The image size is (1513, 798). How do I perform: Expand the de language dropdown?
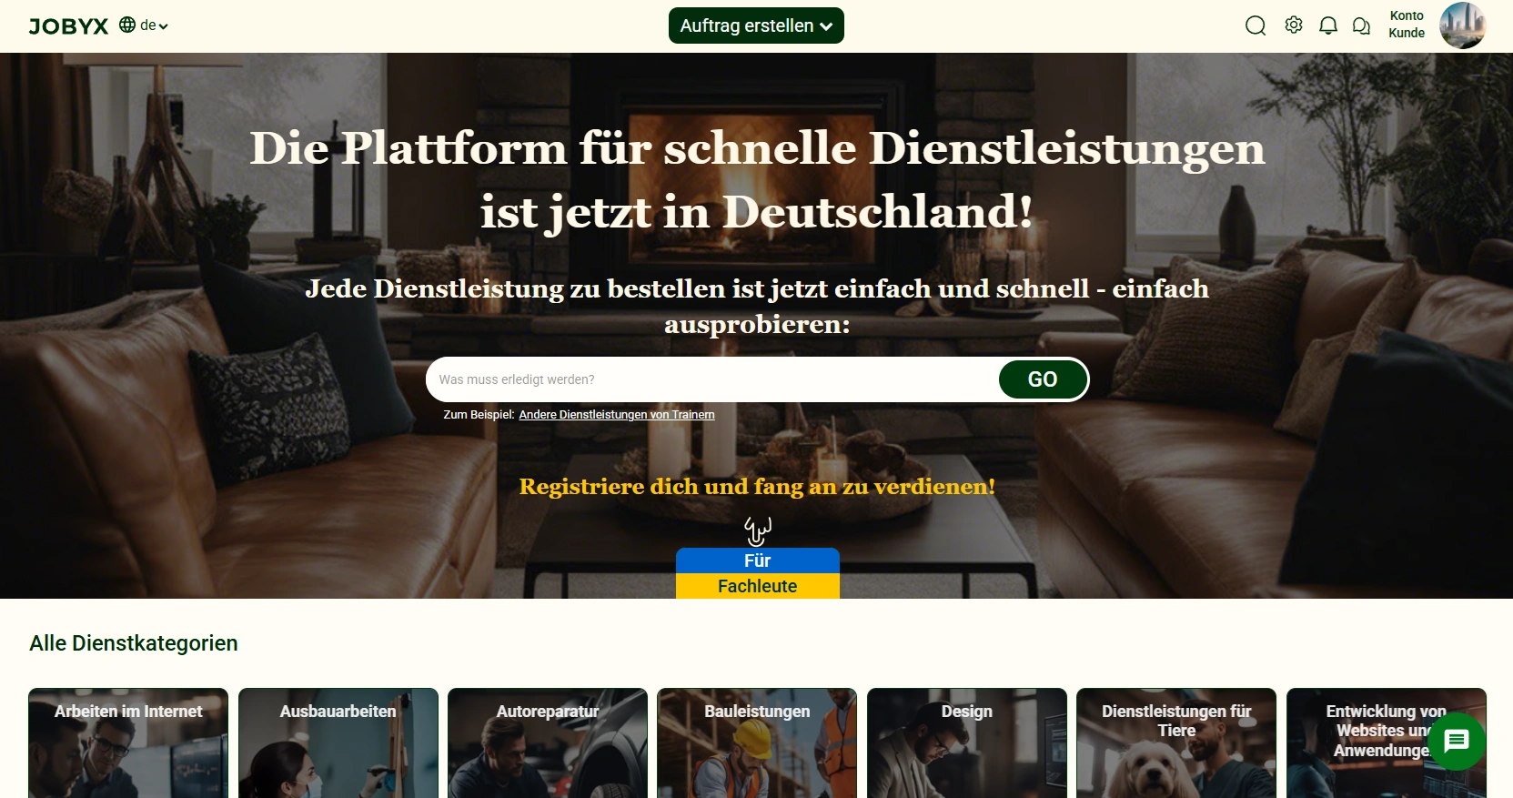click(x=154, y=25)
